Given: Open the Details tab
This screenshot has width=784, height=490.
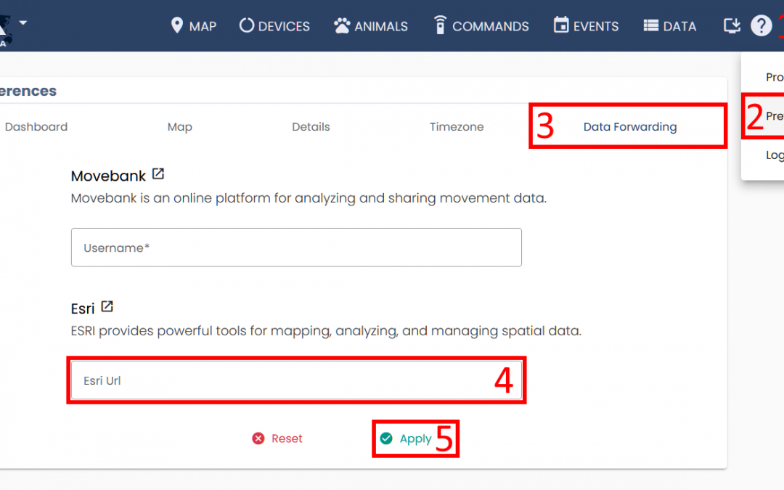Looking at the screenshot, I should pos(311,127).
